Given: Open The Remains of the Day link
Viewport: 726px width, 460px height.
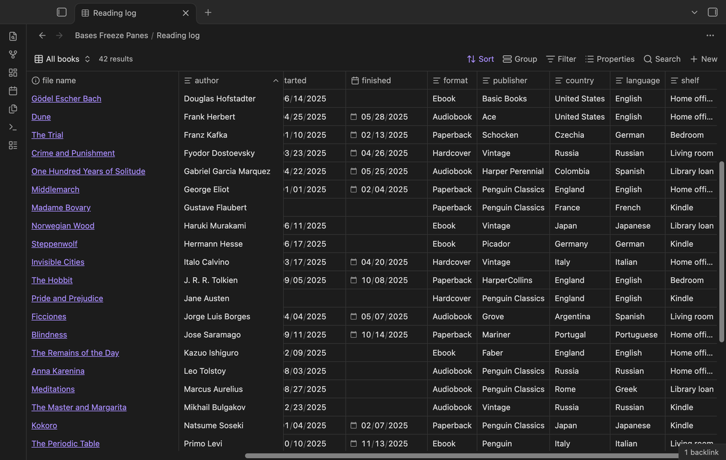Looking at the screenshot, I should click(x=75, y=353).
